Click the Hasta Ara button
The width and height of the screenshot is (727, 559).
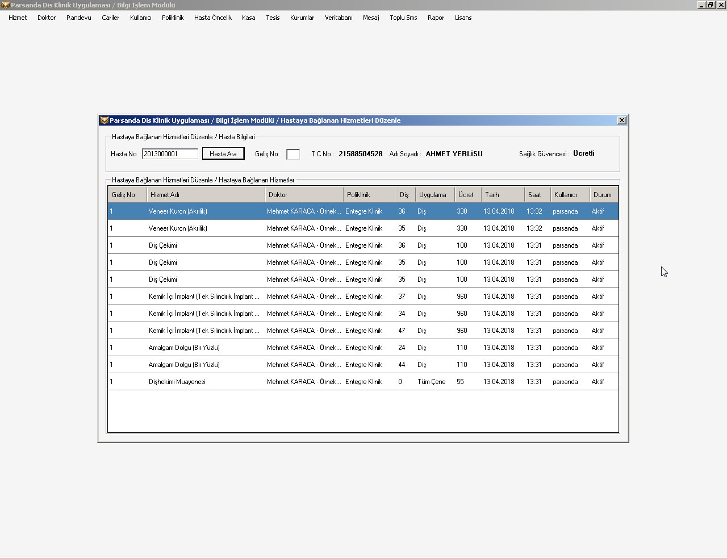[223, 153]
